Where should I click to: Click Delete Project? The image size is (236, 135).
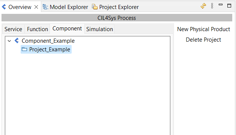203,40
